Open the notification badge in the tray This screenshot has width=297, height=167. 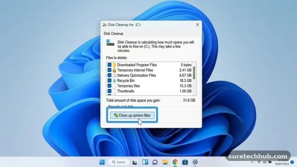click(292, 162)
